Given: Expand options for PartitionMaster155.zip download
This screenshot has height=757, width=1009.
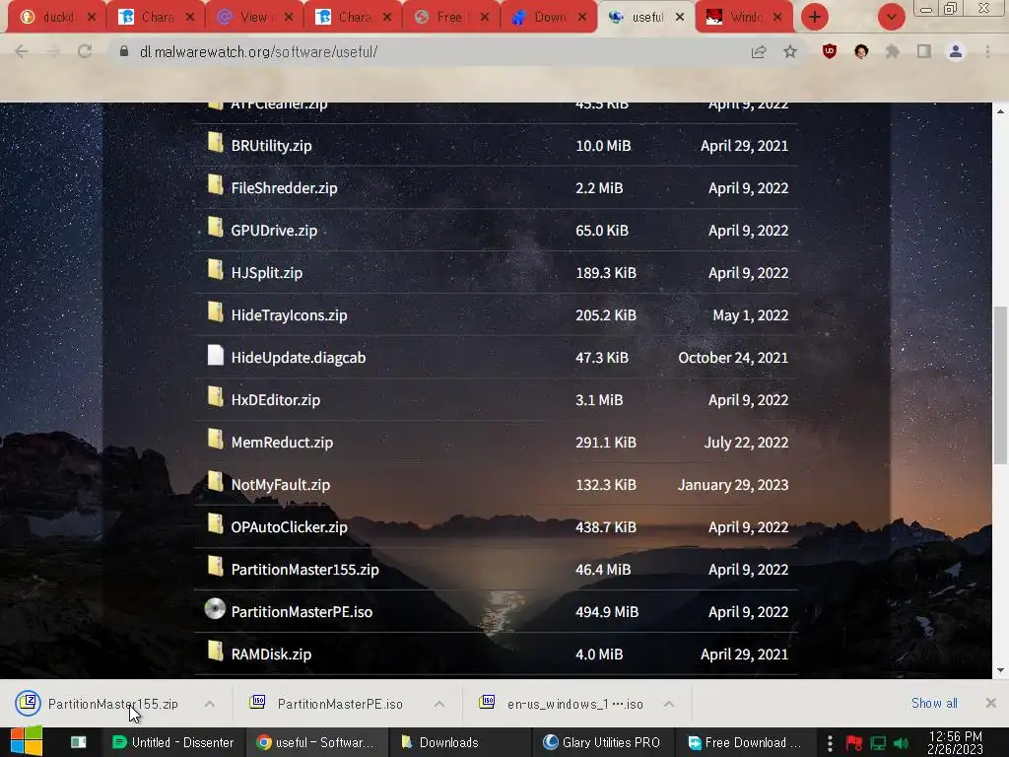Looking at the screenshot, I should [x=210, y=704].
